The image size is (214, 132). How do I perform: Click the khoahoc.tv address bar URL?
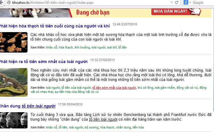pyautogui.click(x=53, y=3)
